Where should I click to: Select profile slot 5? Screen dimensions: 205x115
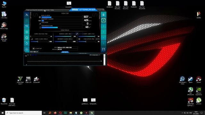[103, 43]
